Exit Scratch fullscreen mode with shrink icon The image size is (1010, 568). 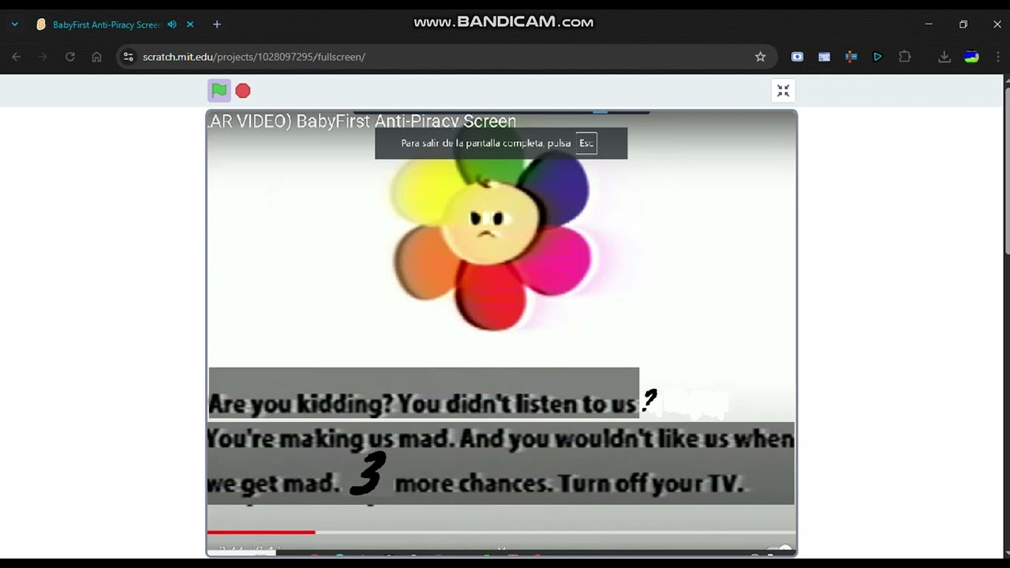[783, 91]
